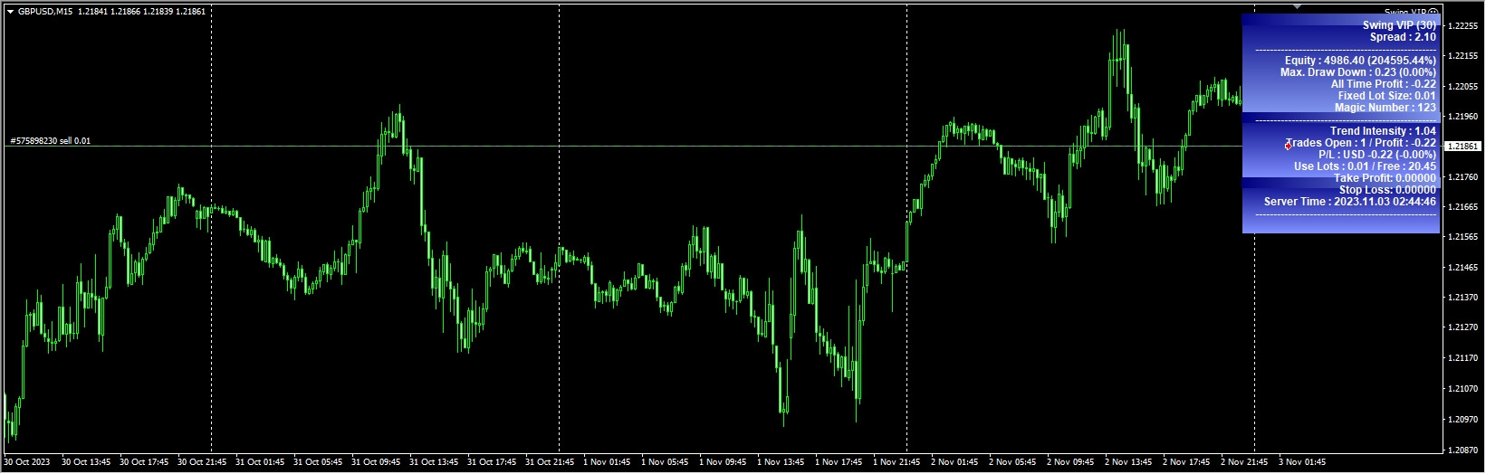This screenshot has height=474, width=1486.
Task: Click the Max. Draw Down : 0.23 line
Action: (x=1358, y=72)
